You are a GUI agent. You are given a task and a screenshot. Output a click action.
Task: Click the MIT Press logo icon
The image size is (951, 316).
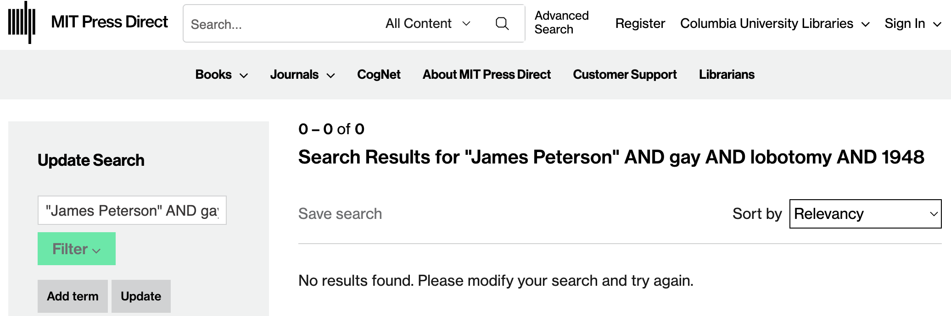22,22
